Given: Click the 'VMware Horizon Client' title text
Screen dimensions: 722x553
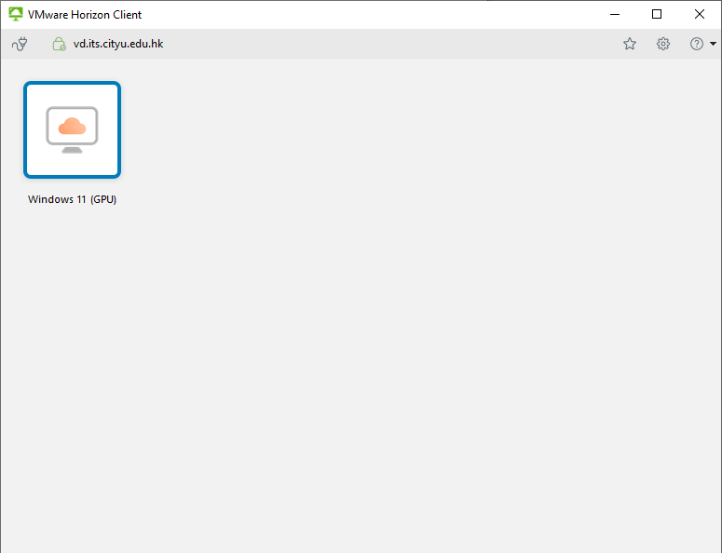Looking at the screenshot, I should [85, 15].
